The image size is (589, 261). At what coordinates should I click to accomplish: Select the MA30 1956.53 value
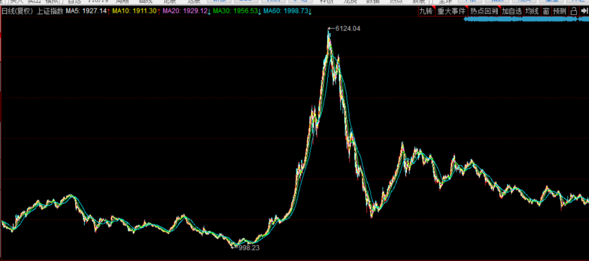coord(237,11)
